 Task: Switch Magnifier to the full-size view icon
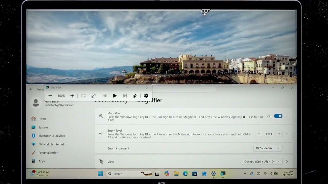(93, 96)
